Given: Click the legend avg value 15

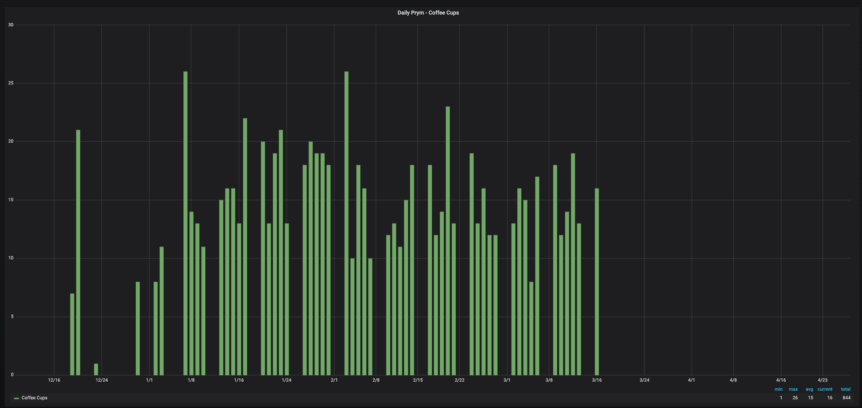Looking at the screenshot, I should (810, 398).
